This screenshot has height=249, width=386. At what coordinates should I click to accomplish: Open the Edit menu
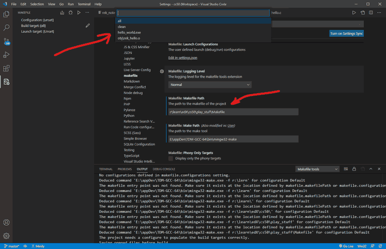23,4
